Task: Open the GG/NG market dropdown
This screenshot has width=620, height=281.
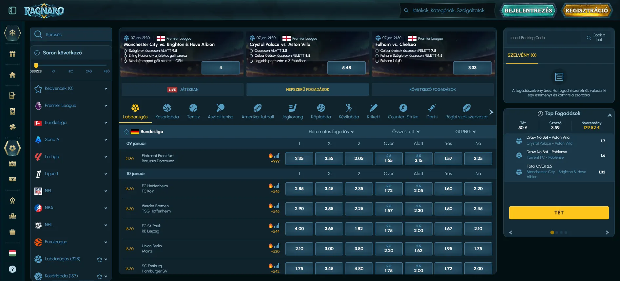Action: point(465,132)
